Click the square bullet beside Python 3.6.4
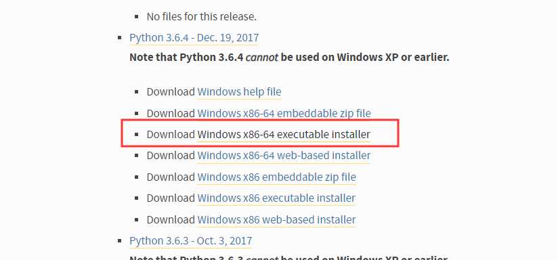Image resolution: width=558 pixels, height=260 pixels. point(120,38)
